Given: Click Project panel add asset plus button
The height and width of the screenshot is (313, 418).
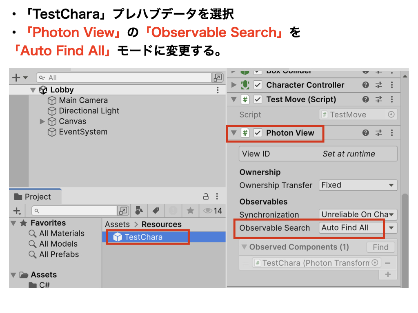Looking at the screenshot, I should pyautogui.click(x=17, y=211).
